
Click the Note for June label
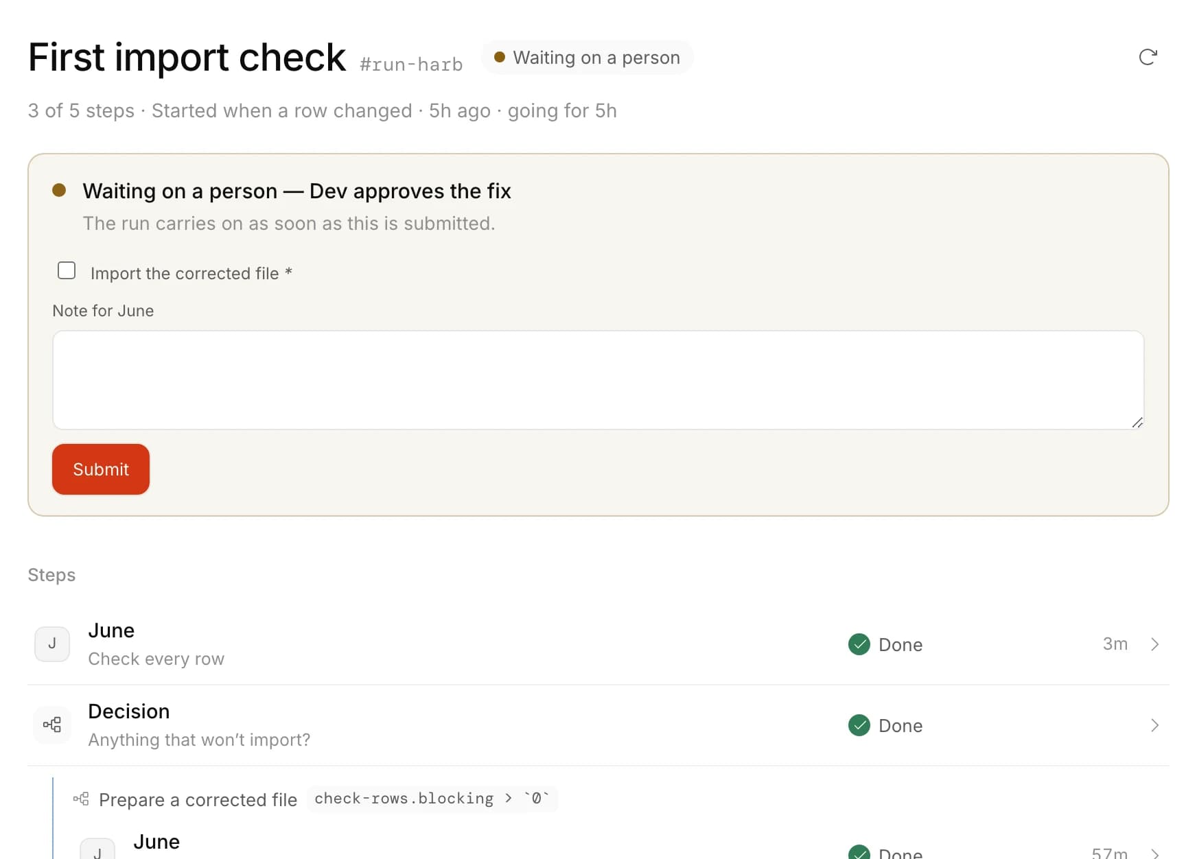click(103, 311)
